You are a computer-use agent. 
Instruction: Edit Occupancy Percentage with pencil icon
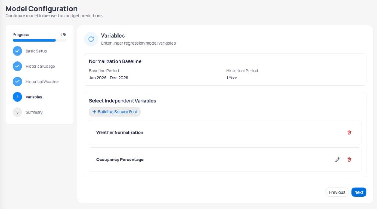(x=337, y=160)
